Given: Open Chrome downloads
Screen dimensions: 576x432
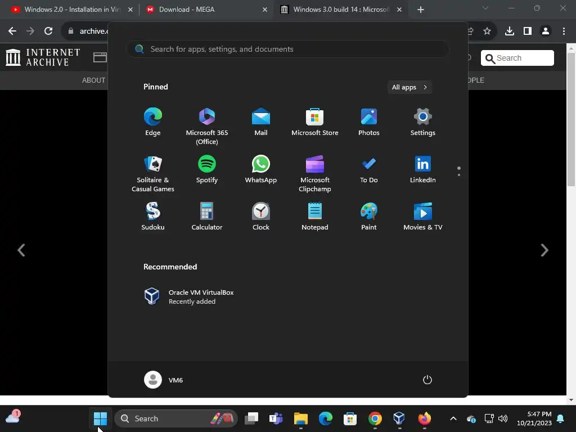Looking at the screenshot, I should (x=510, y=31).
